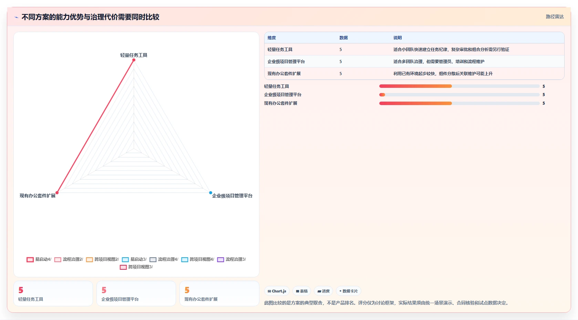Toggle the 跨项目视图3/ legend series

coord(136,267)
